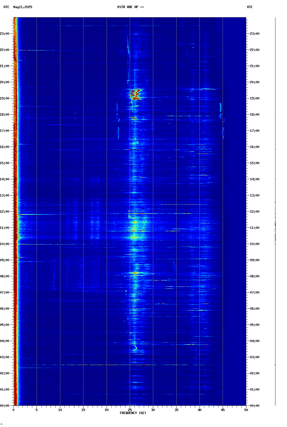287x427 pixels.
Task: Click 07:00 on the left time axis
Action: 5,292
